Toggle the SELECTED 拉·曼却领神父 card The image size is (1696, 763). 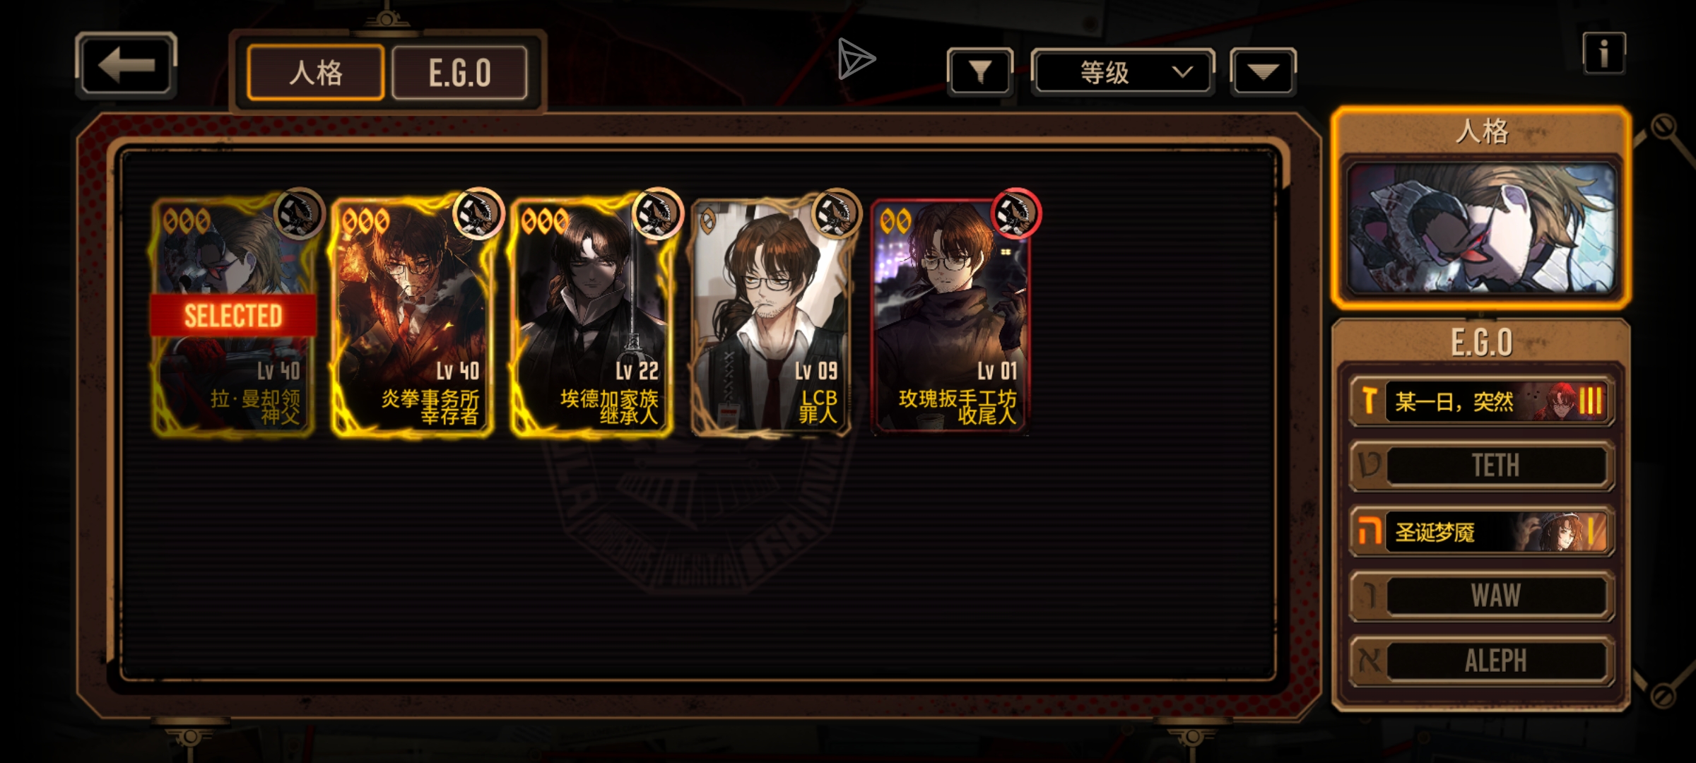click(x=233, y=317)
